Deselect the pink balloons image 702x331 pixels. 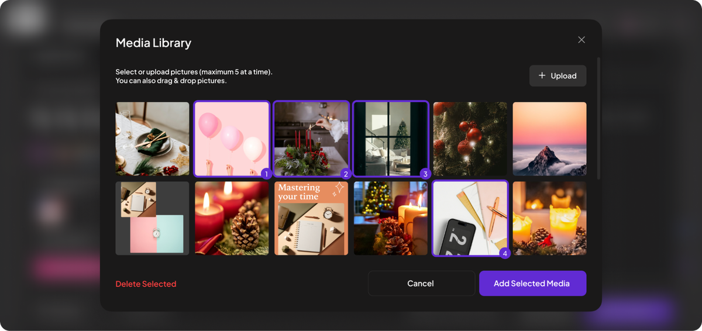coord(232,139)
